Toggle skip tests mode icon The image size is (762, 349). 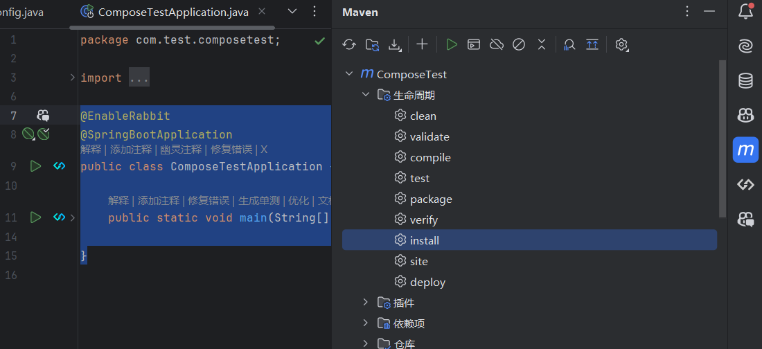(x=519, y=45)
